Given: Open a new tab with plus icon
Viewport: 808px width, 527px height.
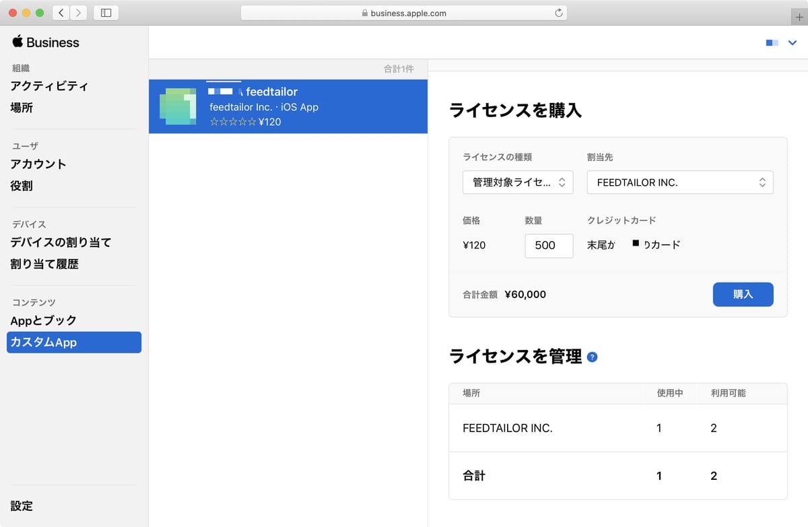Looking at the screenshot, I should pos(799,17).
